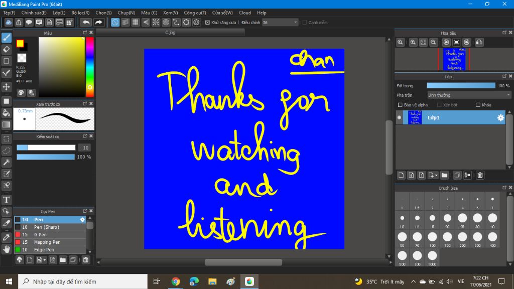Select the Pen (Sharp) brush
This screenshot has width=514, height=289.
[50, 227]
